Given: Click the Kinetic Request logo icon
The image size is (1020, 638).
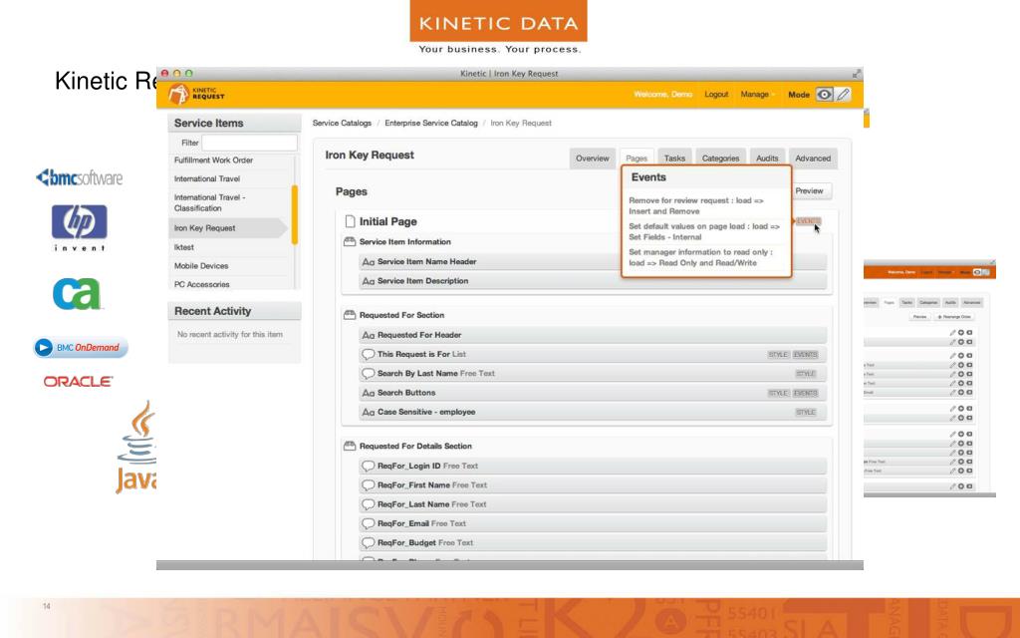Looking at the screenshot, I should pos(178,95).
